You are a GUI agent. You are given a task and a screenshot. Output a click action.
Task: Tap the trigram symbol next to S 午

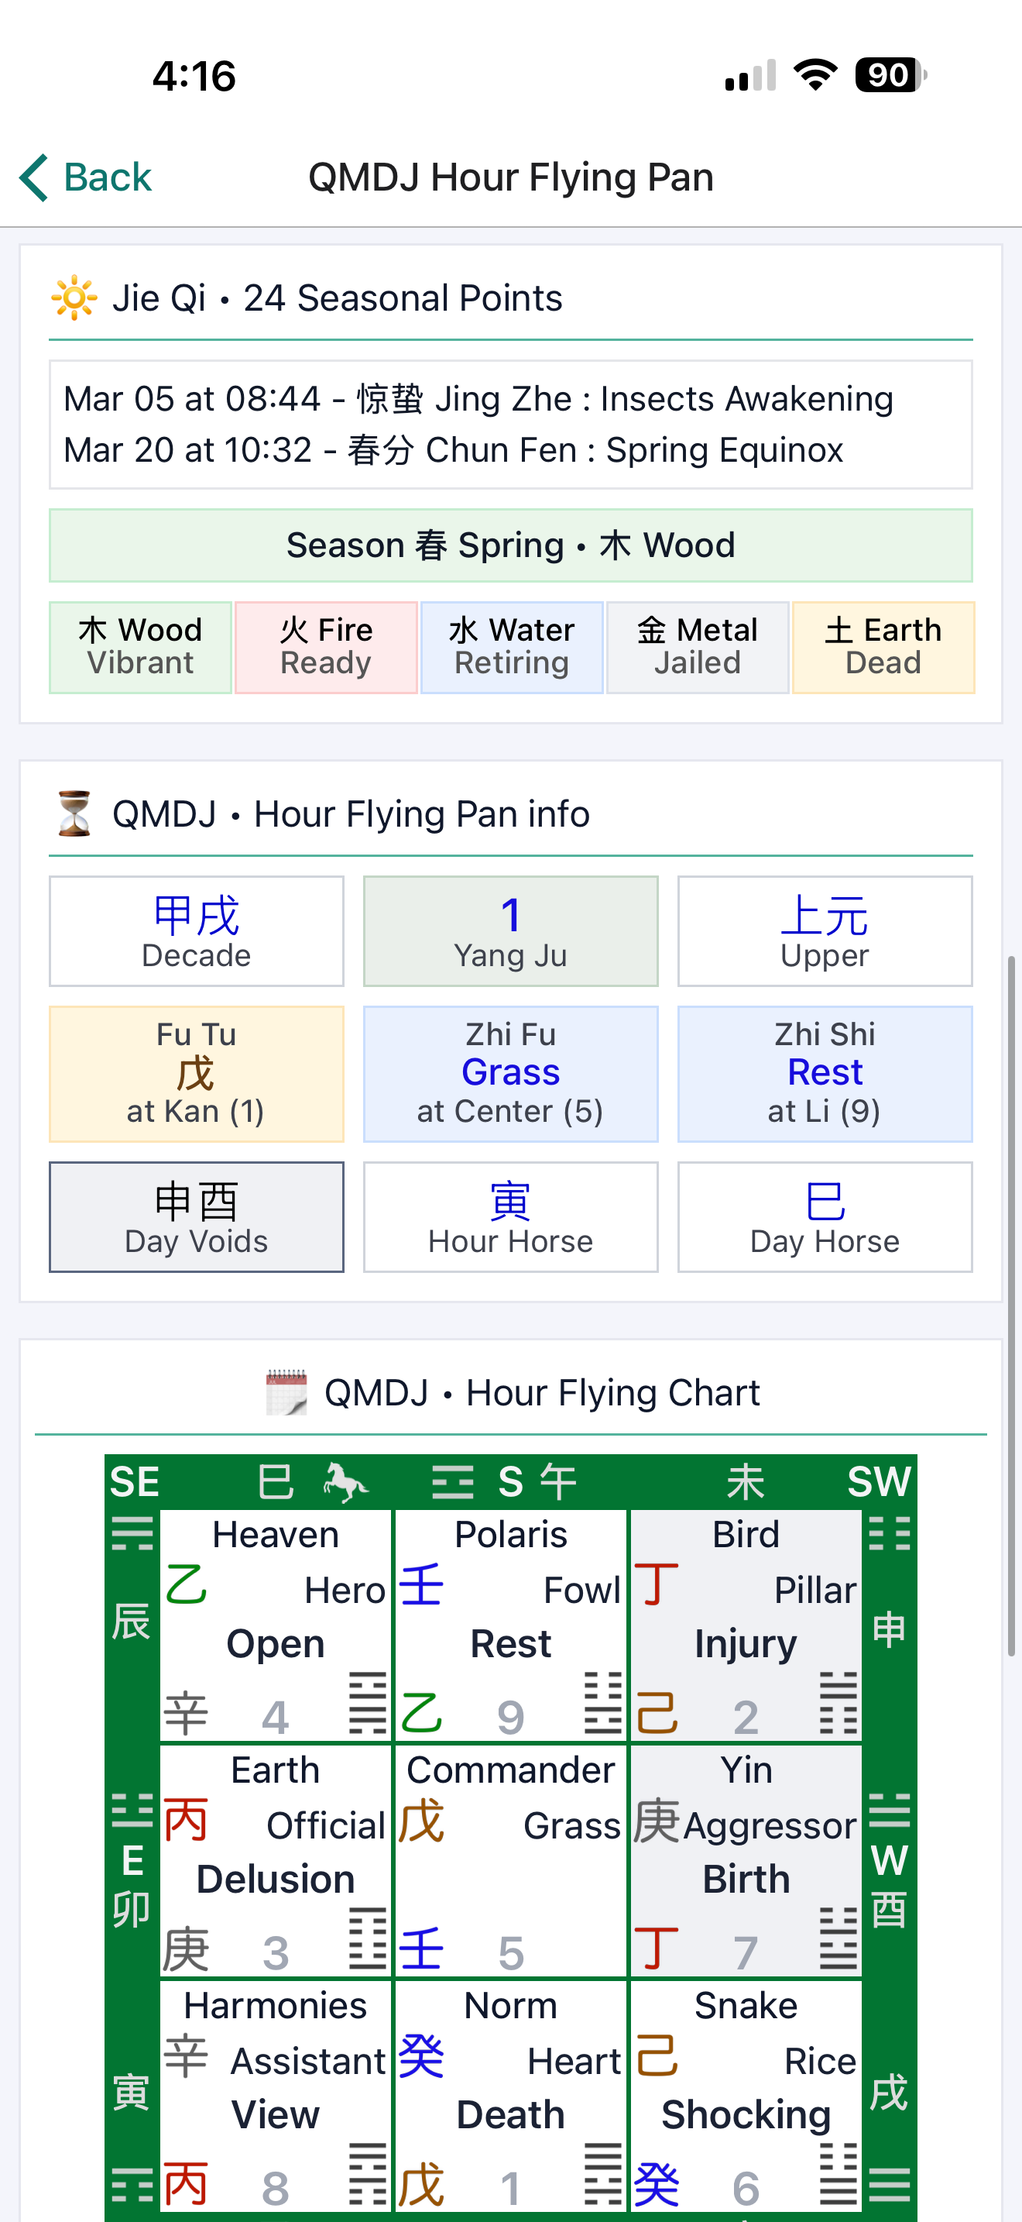pyautogui.click(x=453, y=1483)
